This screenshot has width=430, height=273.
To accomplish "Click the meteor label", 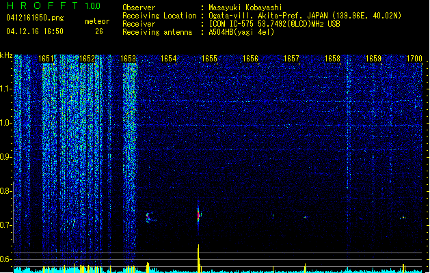I will coord(97,21).
